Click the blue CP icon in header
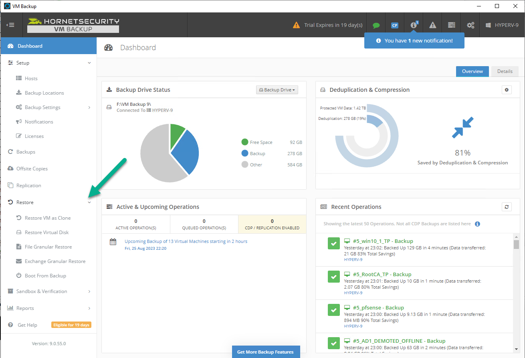The height and width of the screenshot is (358, 525). pos(395,25)
